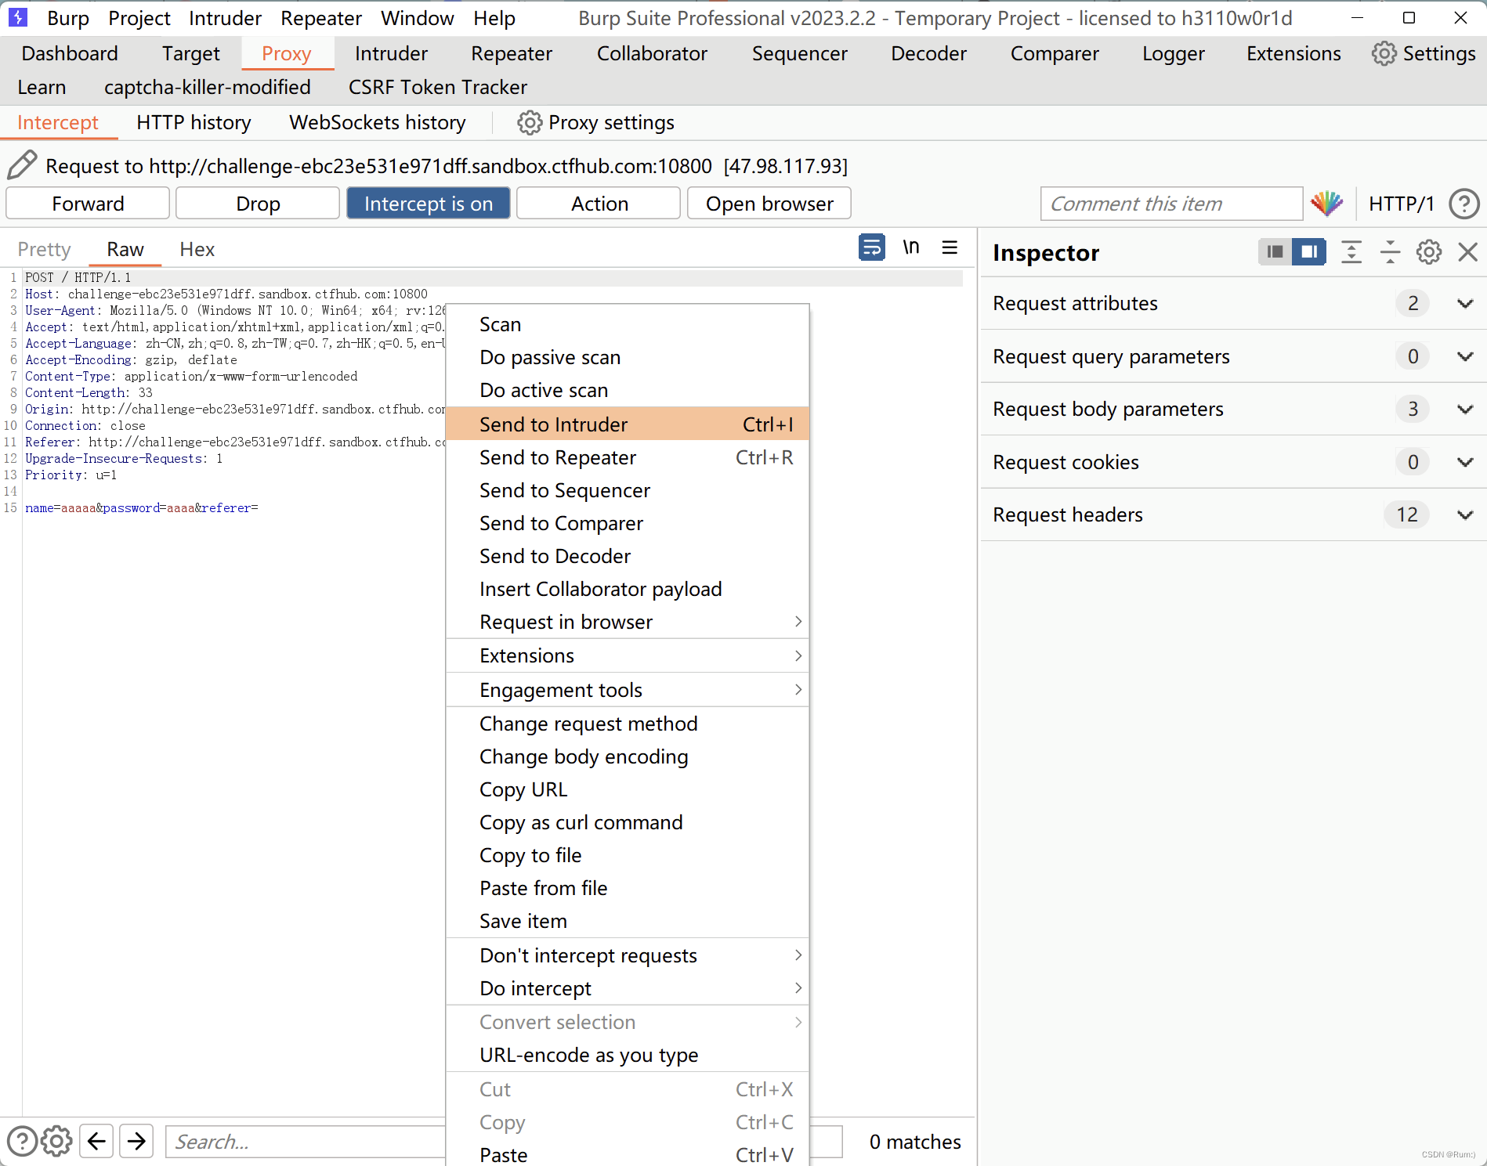Click the colorful highlight picker icon

click(x=1327, y=204)
